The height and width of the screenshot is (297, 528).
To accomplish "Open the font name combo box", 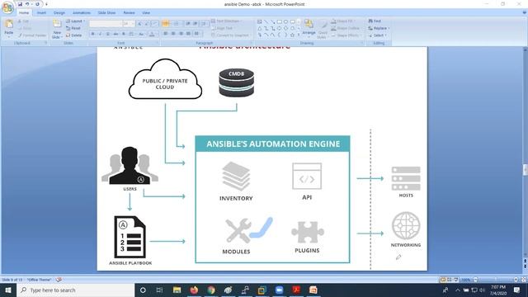I will coord(106,24).
